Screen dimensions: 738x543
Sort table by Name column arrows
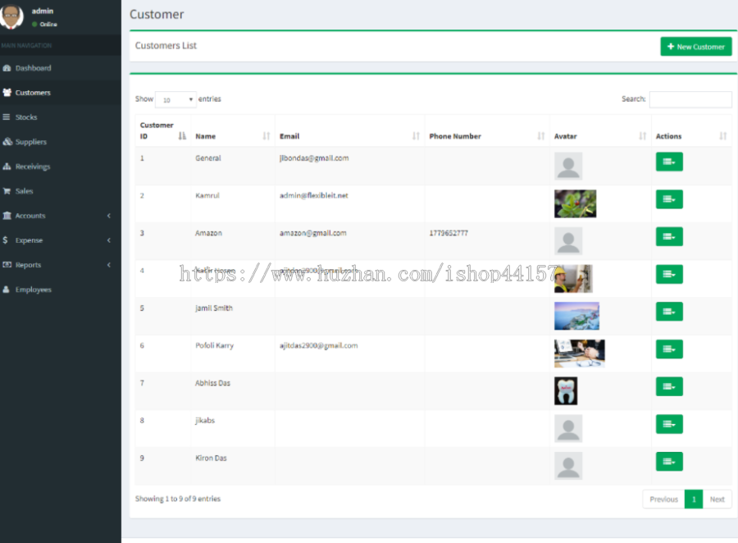click(x=266, y=136)
